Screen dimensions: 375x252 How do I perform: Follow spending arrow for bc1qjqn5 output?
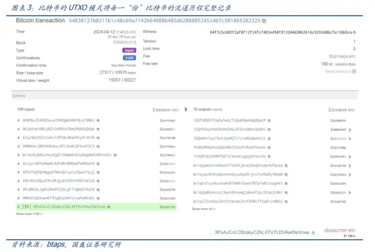[x=350, y=175]
